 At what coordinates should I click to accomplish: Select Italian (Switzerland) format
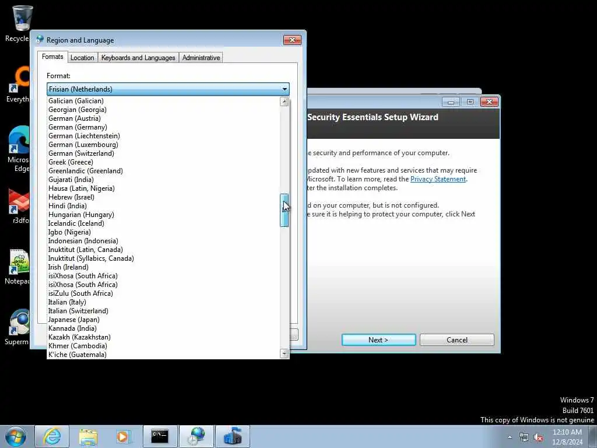(x=163, y=311)
